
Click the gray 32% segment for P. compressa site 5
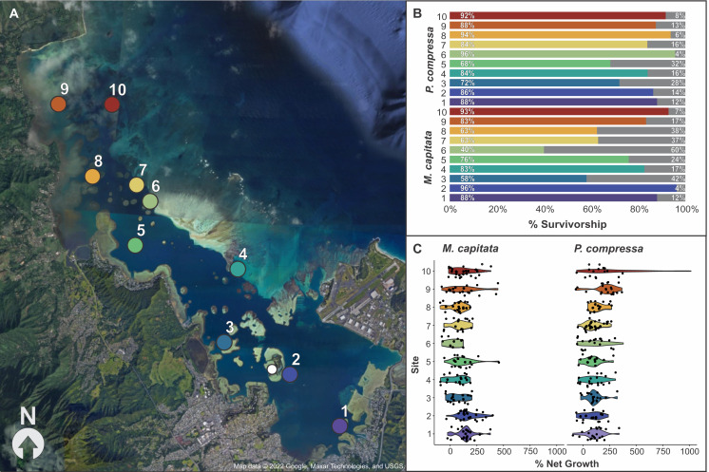(648, 64)
